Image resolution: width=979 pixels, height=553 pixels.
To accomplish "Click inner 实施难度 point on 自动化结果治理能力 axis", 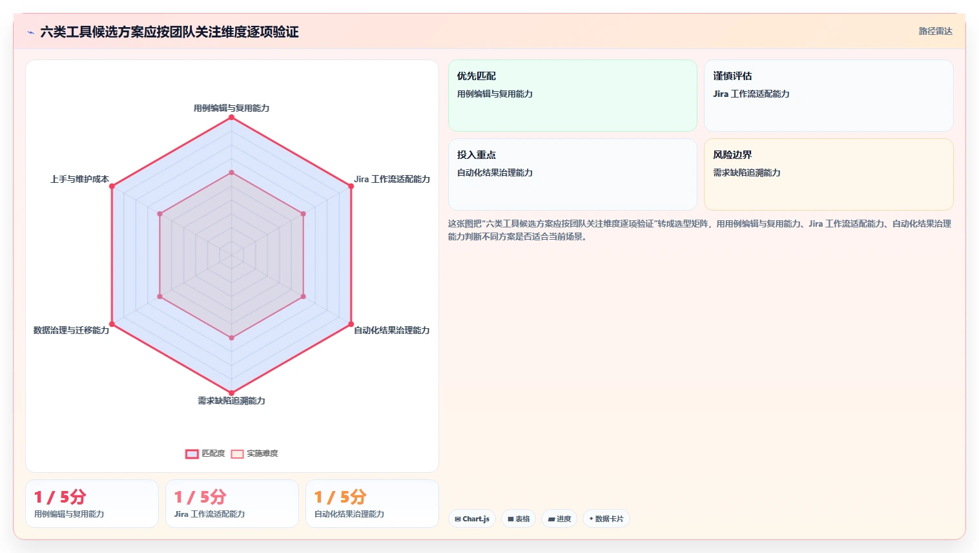I will 303,297.
